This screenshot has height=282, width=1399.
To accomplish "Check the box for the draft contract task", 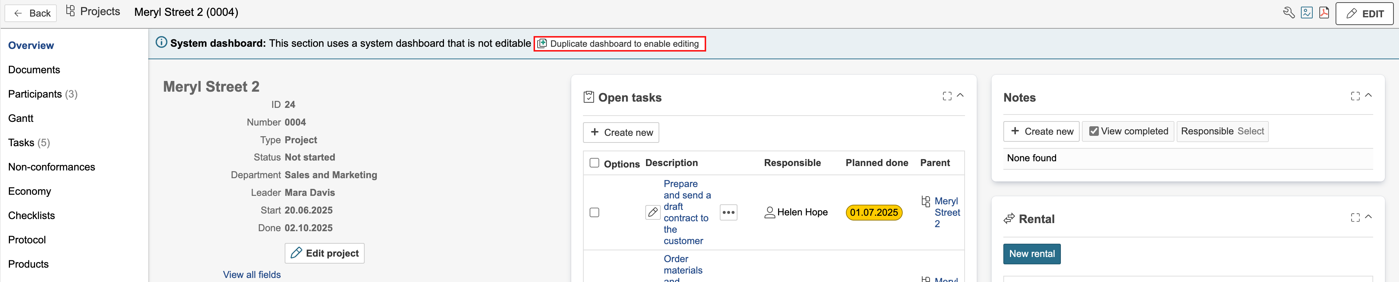I will pyautogui.click(x=594, y=212).
